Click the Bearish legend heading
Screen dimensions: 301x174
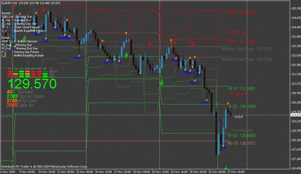(x=6, y=13)
